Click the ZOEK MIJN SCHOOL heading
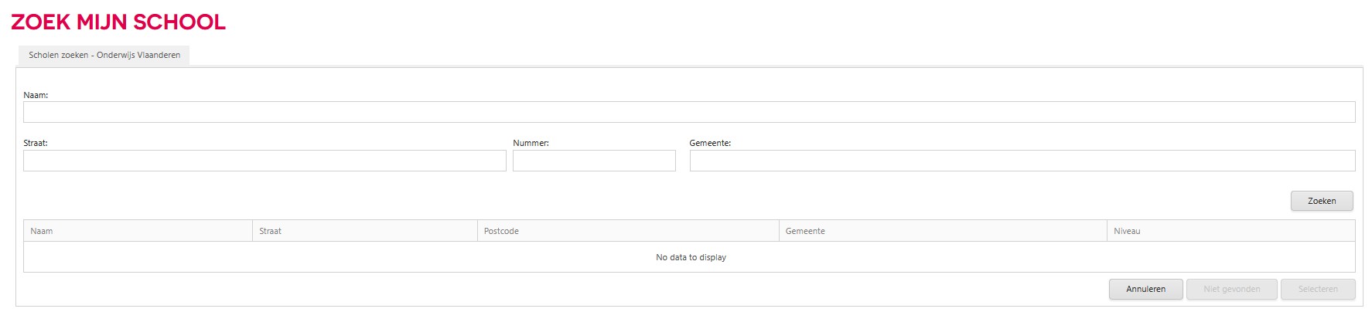Viewport: 1372px width, 329px height. pyautogui.click(x=118, y=22)
